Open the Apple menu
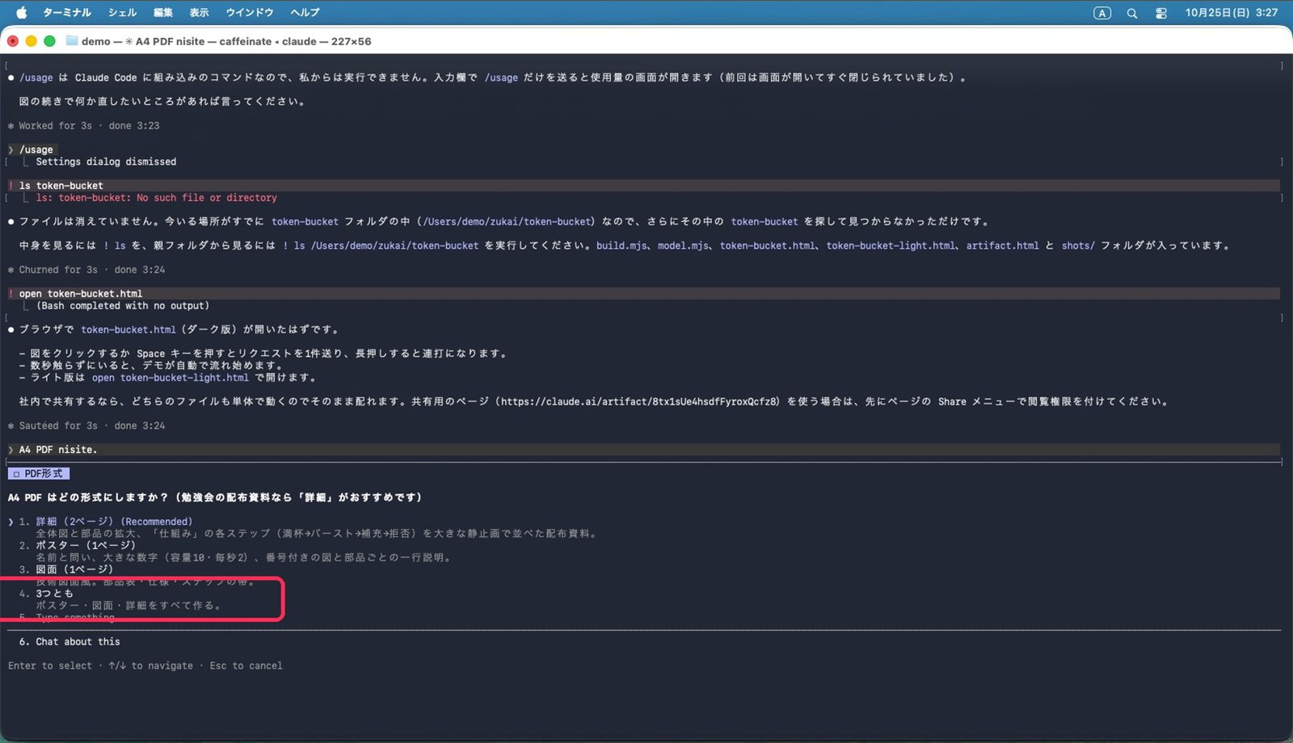 point(21,12)
